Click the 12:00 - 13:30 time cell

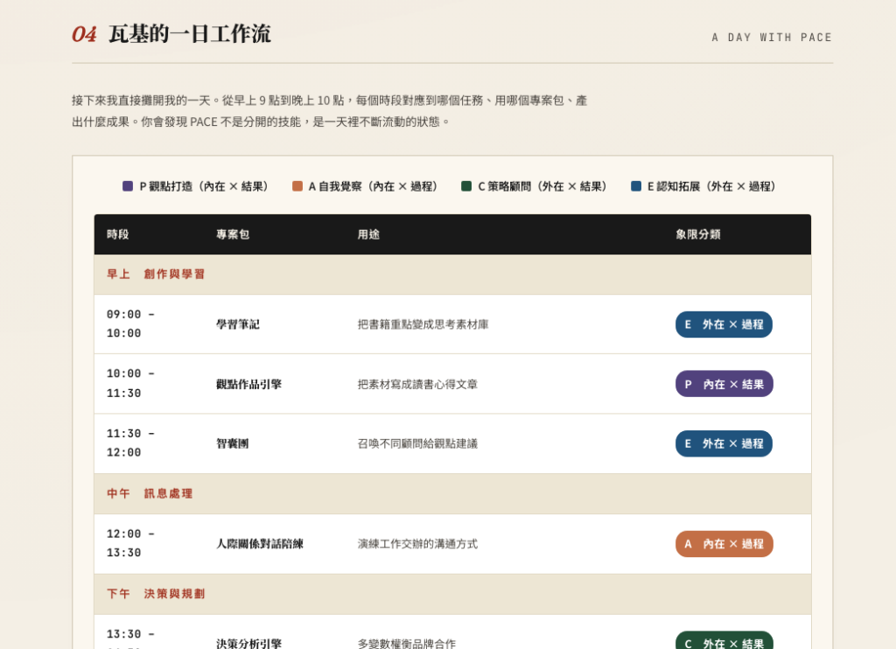130,543
